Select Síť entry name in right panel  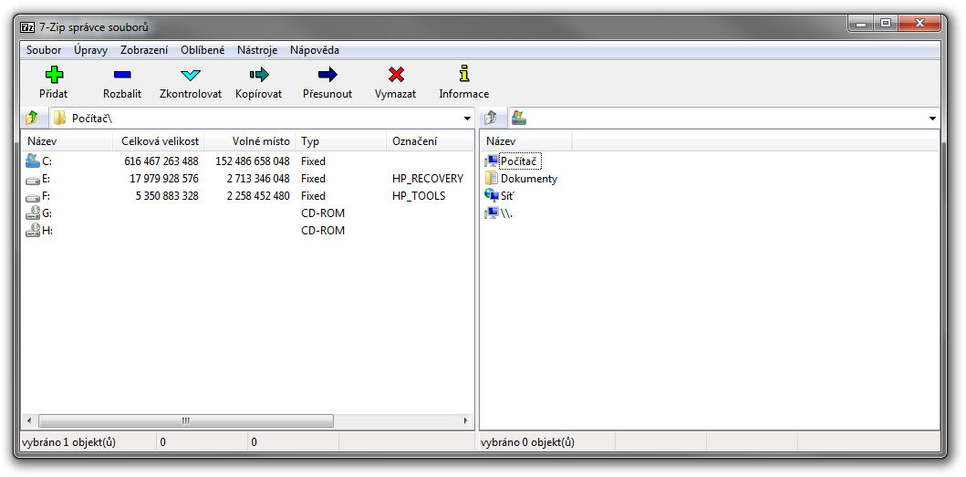pyautogui.click(x=507, y=196)
